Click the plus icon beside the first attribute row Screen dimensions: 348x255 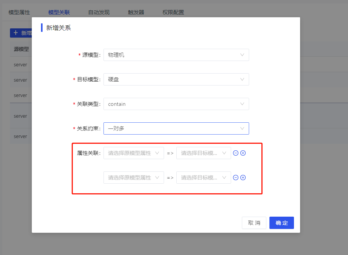tap(243, 153)
